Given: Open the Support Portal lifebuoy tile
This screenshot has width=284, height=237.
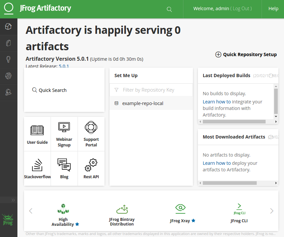Looking at the screenshot, I should [91, 134].
